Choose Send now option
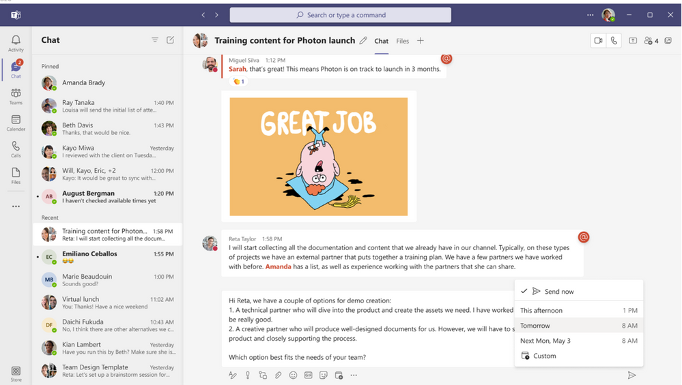Viewport: 682px width, 385px height. point(578,291)
